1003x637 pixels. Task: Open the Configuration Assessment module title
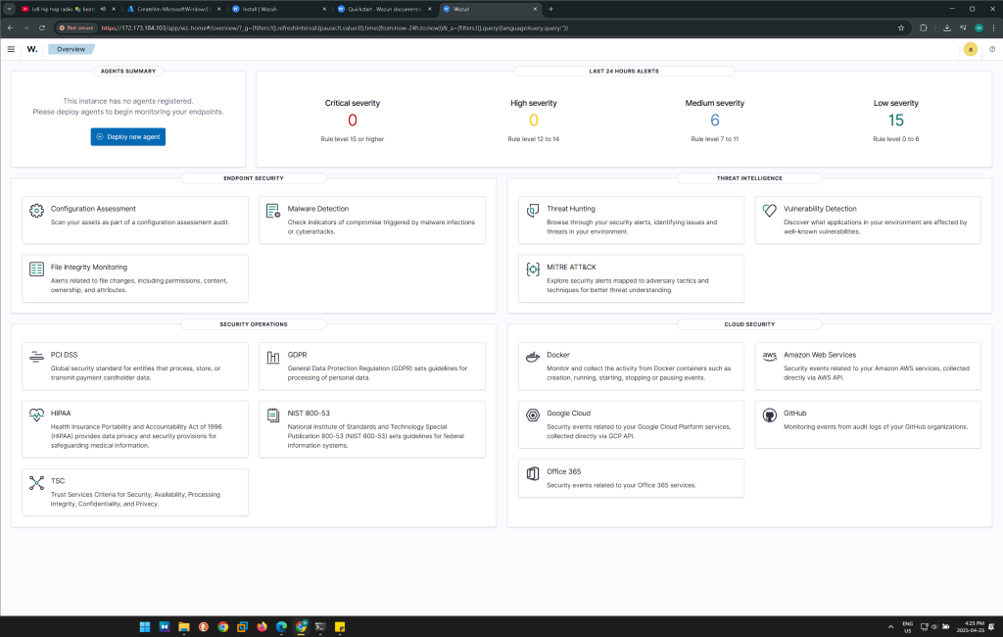coord(93,209)
